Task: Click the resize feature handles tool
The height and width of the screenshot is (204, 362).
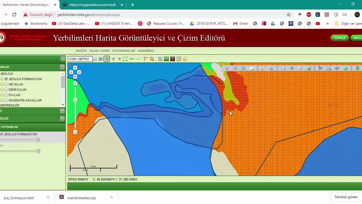Action: (x=329, y=68)
